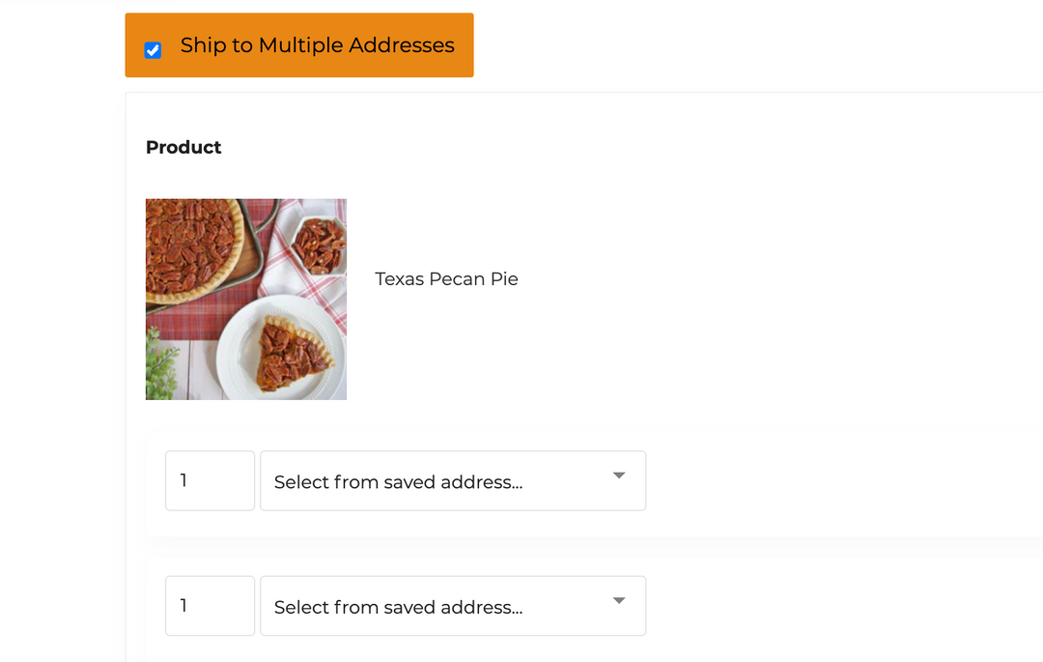
Task: Click the bowl of pecans in photo
Action: click(319, 245)
